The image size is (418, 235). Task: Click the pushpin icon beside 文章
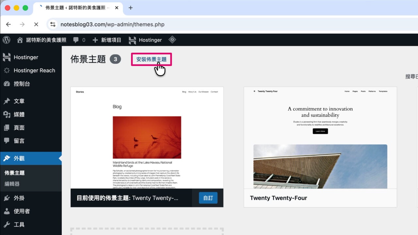tap(7, 101)
